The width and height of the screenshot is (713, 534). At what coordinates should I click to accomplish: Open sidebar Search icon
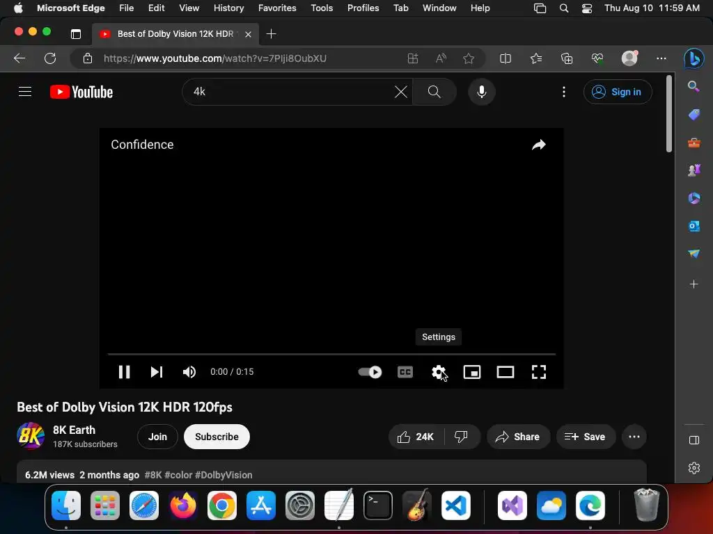click(694, 86)
